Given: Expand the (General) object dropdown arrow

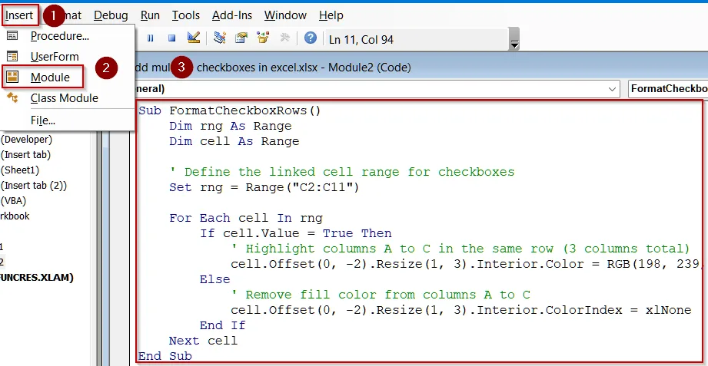Looking at the screenshot, I should point(612,89).
